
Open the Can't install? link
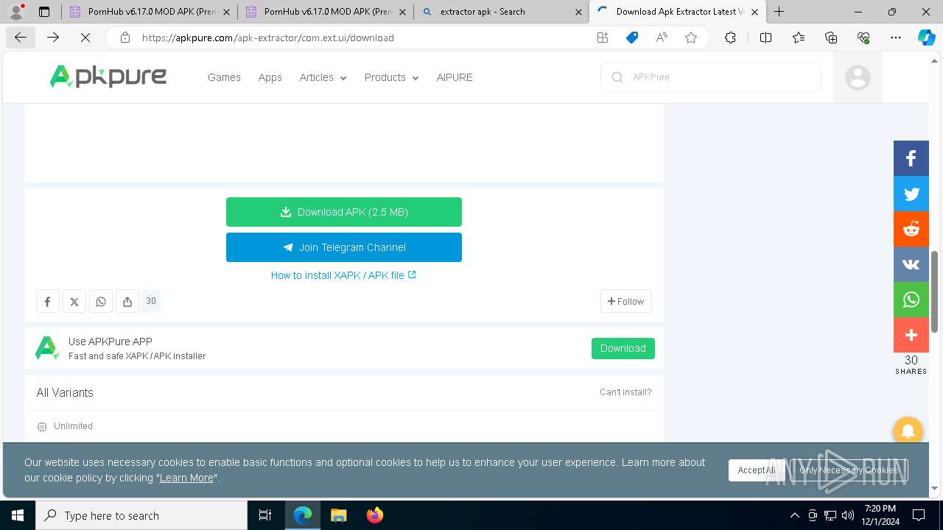coord(625,392)
